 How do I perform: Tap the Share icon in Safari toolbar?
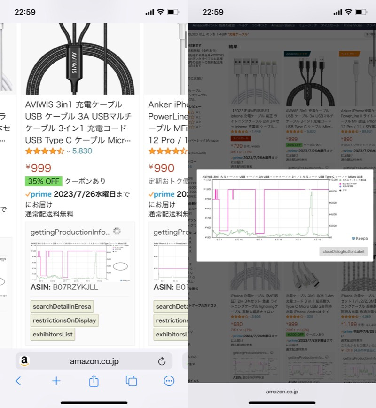pos(94,380)
